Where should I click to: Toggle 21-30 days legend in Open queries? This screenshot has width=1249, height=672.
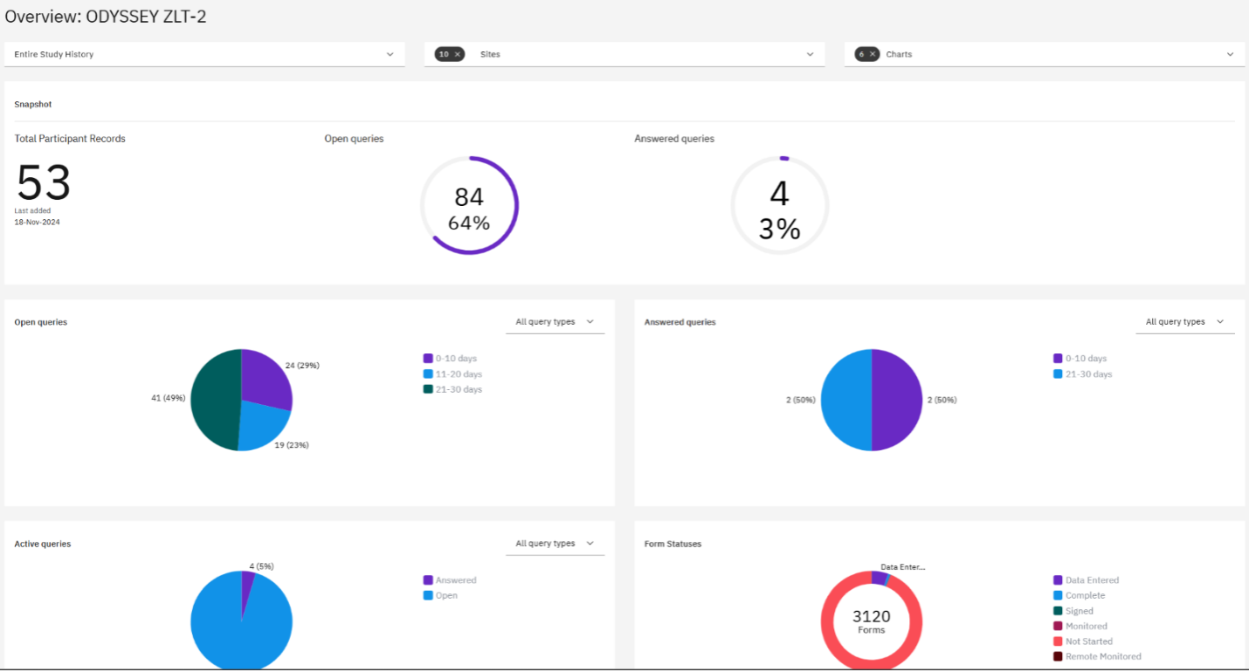452,389
